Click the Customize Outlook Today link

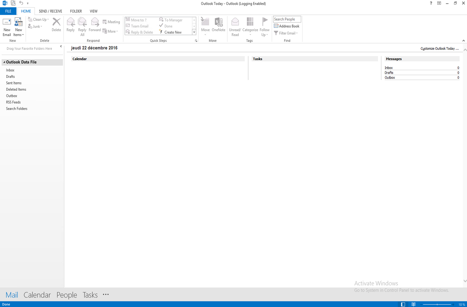point(439,48)
